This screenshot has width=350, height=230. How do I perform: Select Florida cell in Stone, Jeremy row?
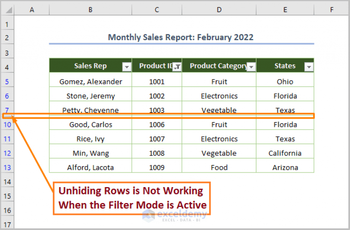[x=285, y=94]
